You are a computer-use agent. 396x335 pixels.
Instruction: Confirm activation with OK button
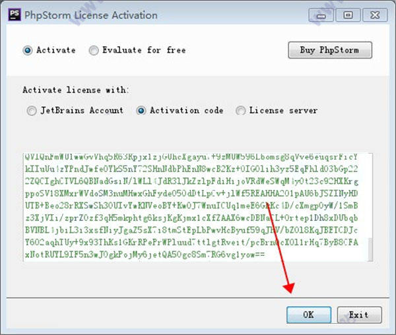pyautogui.click(x=309, y=315)
